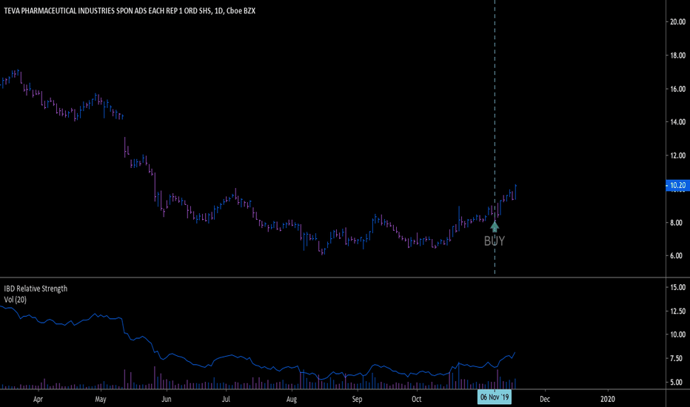Click the Aug label on time axis

(x=291, y=399)
